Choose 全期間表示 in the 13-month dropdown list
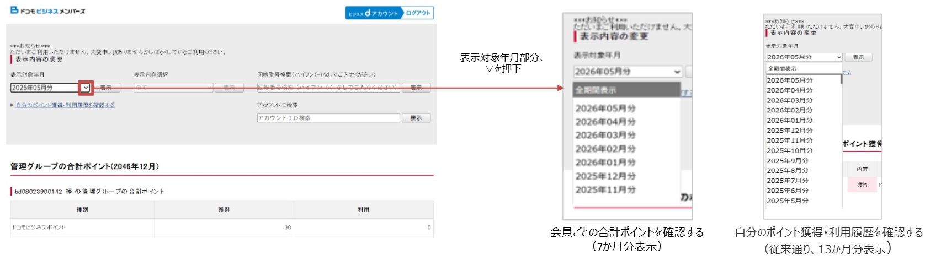 pyautogui.click(x=803, y=69)
